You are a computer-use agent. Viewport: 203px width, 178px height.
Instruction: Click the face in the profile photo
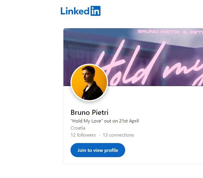[x=88, y=76]
